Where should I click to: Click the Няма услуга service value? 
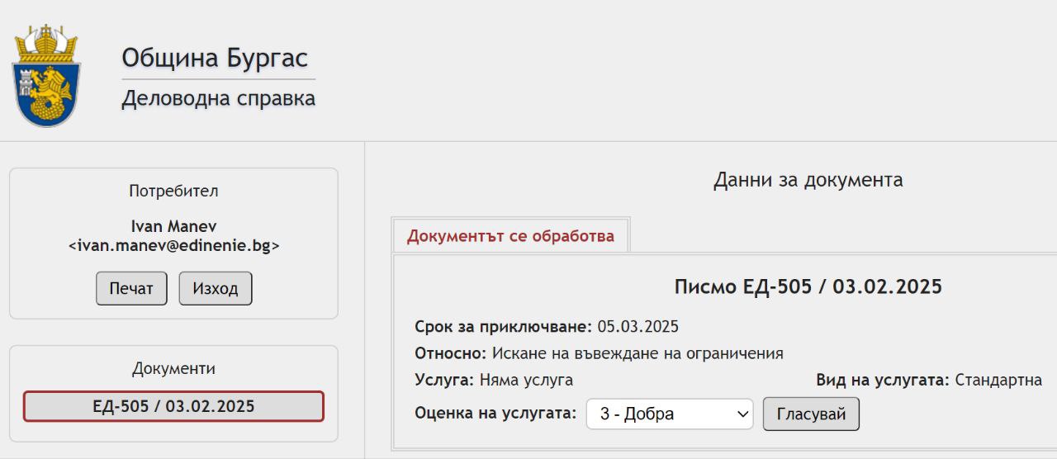(526, 381)
